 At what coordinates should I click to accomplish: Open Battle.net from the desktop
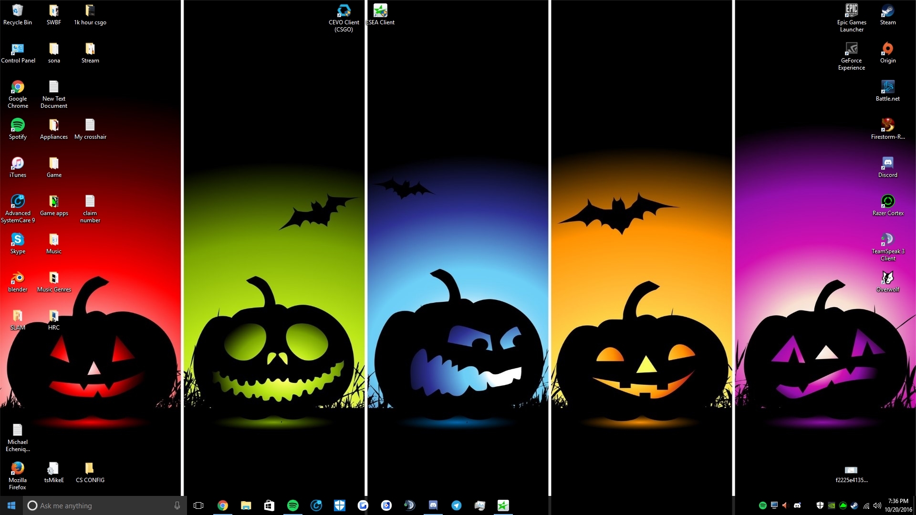(888, 87)
